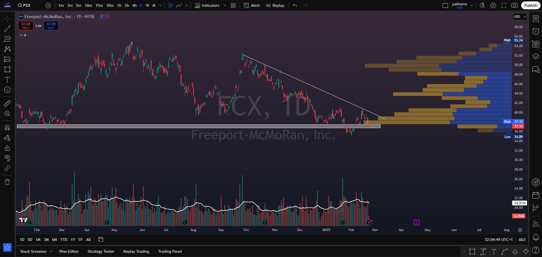
Task: Select the Text annotation tool
Action: 7,79
